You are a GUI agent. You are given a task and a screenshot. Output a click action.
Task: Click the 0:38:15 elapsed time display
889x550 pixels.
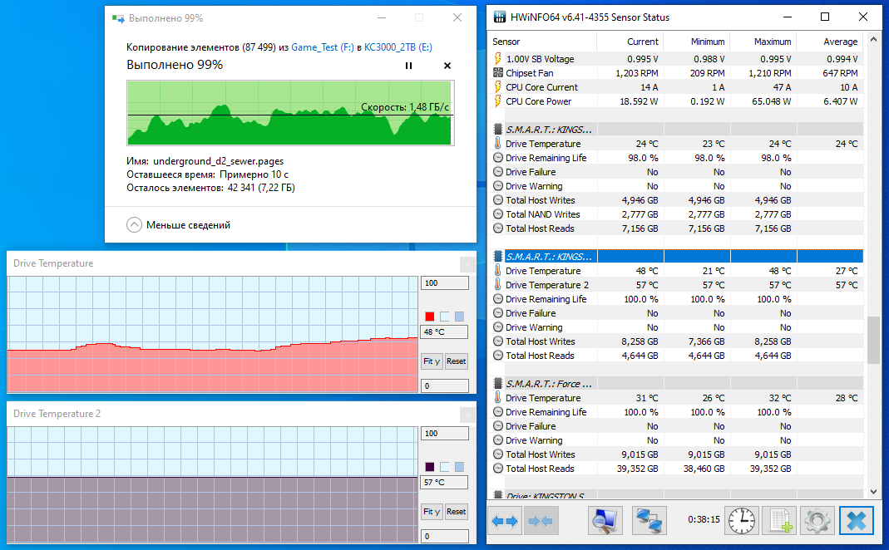point(704,519)
